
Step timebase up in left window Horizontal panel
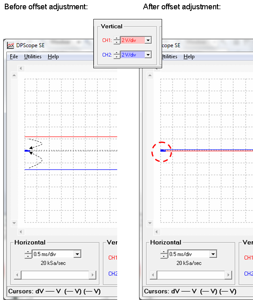pos(28,252)
